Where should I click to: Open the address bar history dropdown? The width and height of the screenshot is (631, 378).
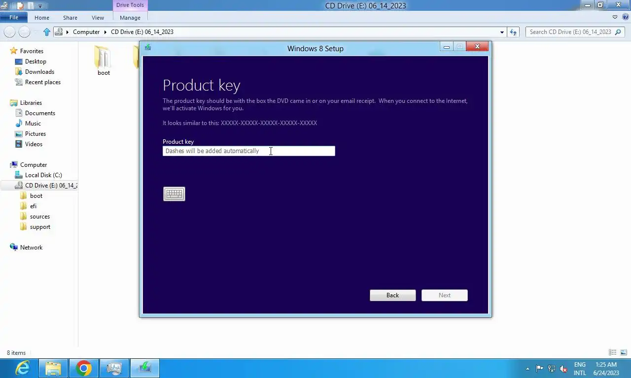[x=502, y=32]
